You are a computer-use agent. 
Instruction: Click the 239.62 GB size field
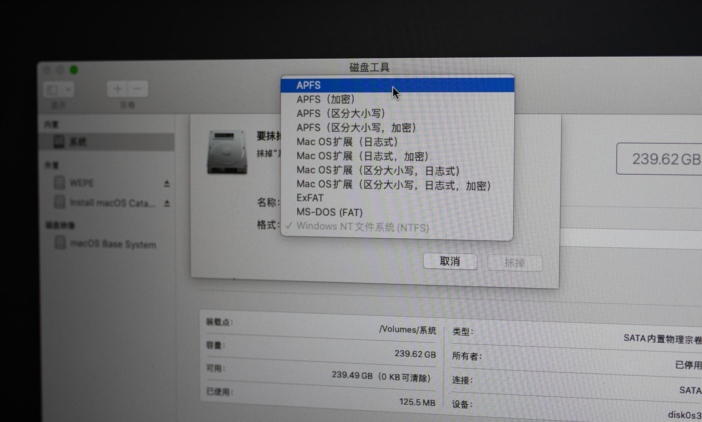[667, 159]
